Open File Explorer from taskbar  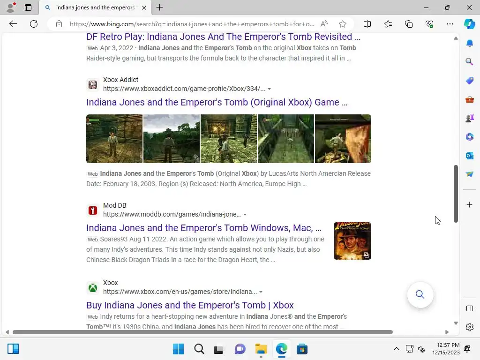click(x=261, y=349)
